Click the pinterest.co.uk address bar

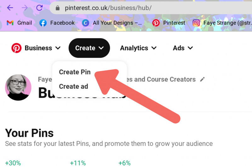coord(126,8)
